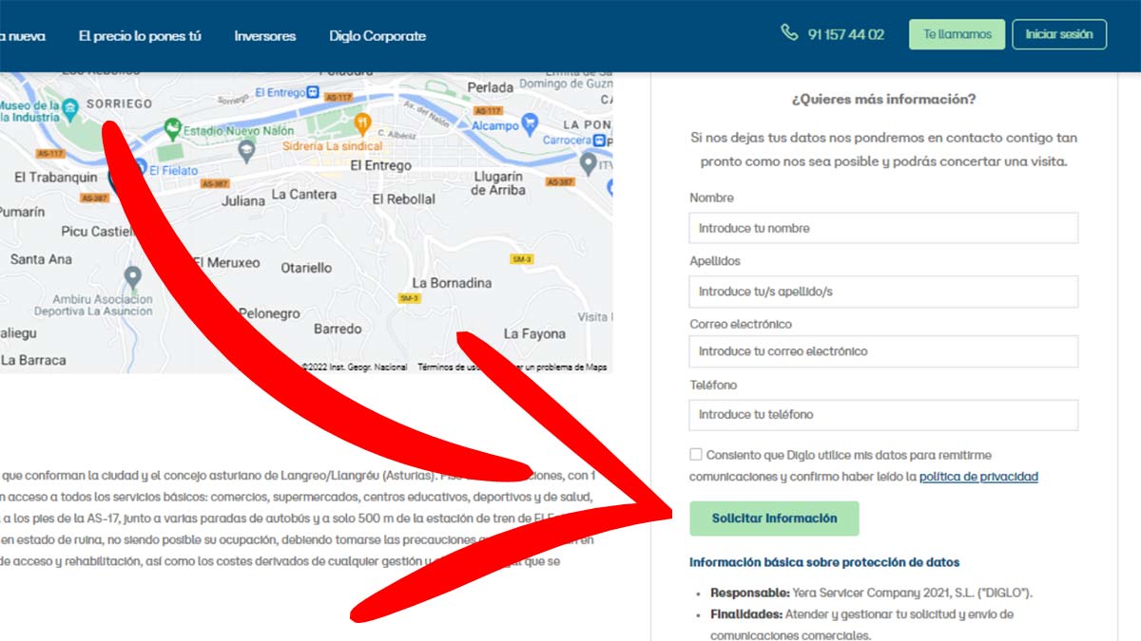The height and width of the screenshot is (641, 1141).
Task: Go to the Inversores menu item
Action: [x=264, y=36]
